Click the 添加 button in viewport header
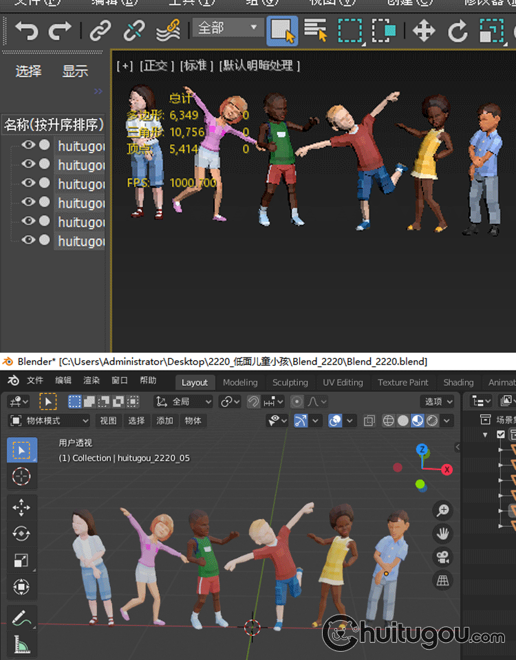This screenshot has width=516, height=660. point(165,421)
